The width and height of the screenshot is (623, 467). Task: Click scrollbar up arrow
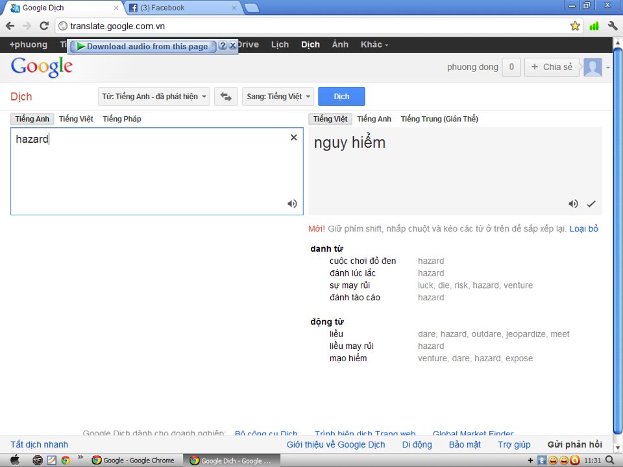pyautogui.click(x=617, y=42)
